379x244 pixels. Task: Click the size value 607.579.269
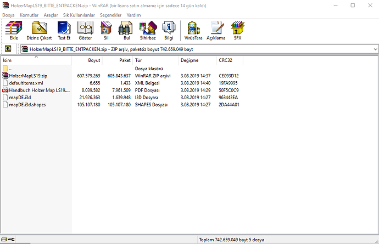pos(88,76)
